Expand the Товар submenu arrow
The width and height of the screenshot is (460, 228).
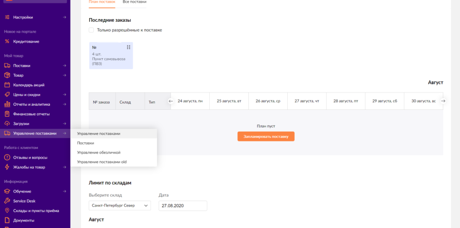click(x=65, y=75)
